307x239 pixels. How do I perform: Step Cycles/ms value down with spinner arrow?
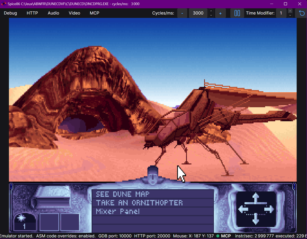tap(211, 15)
